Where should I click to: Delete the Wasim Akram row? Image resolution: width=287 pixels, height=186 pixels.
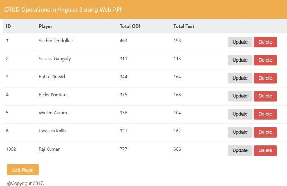(265, 114)
